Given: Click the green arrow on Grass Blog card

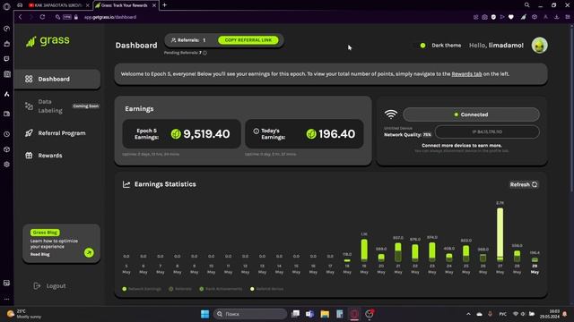Looking at the screenshot, I should (x=89, y=252).
